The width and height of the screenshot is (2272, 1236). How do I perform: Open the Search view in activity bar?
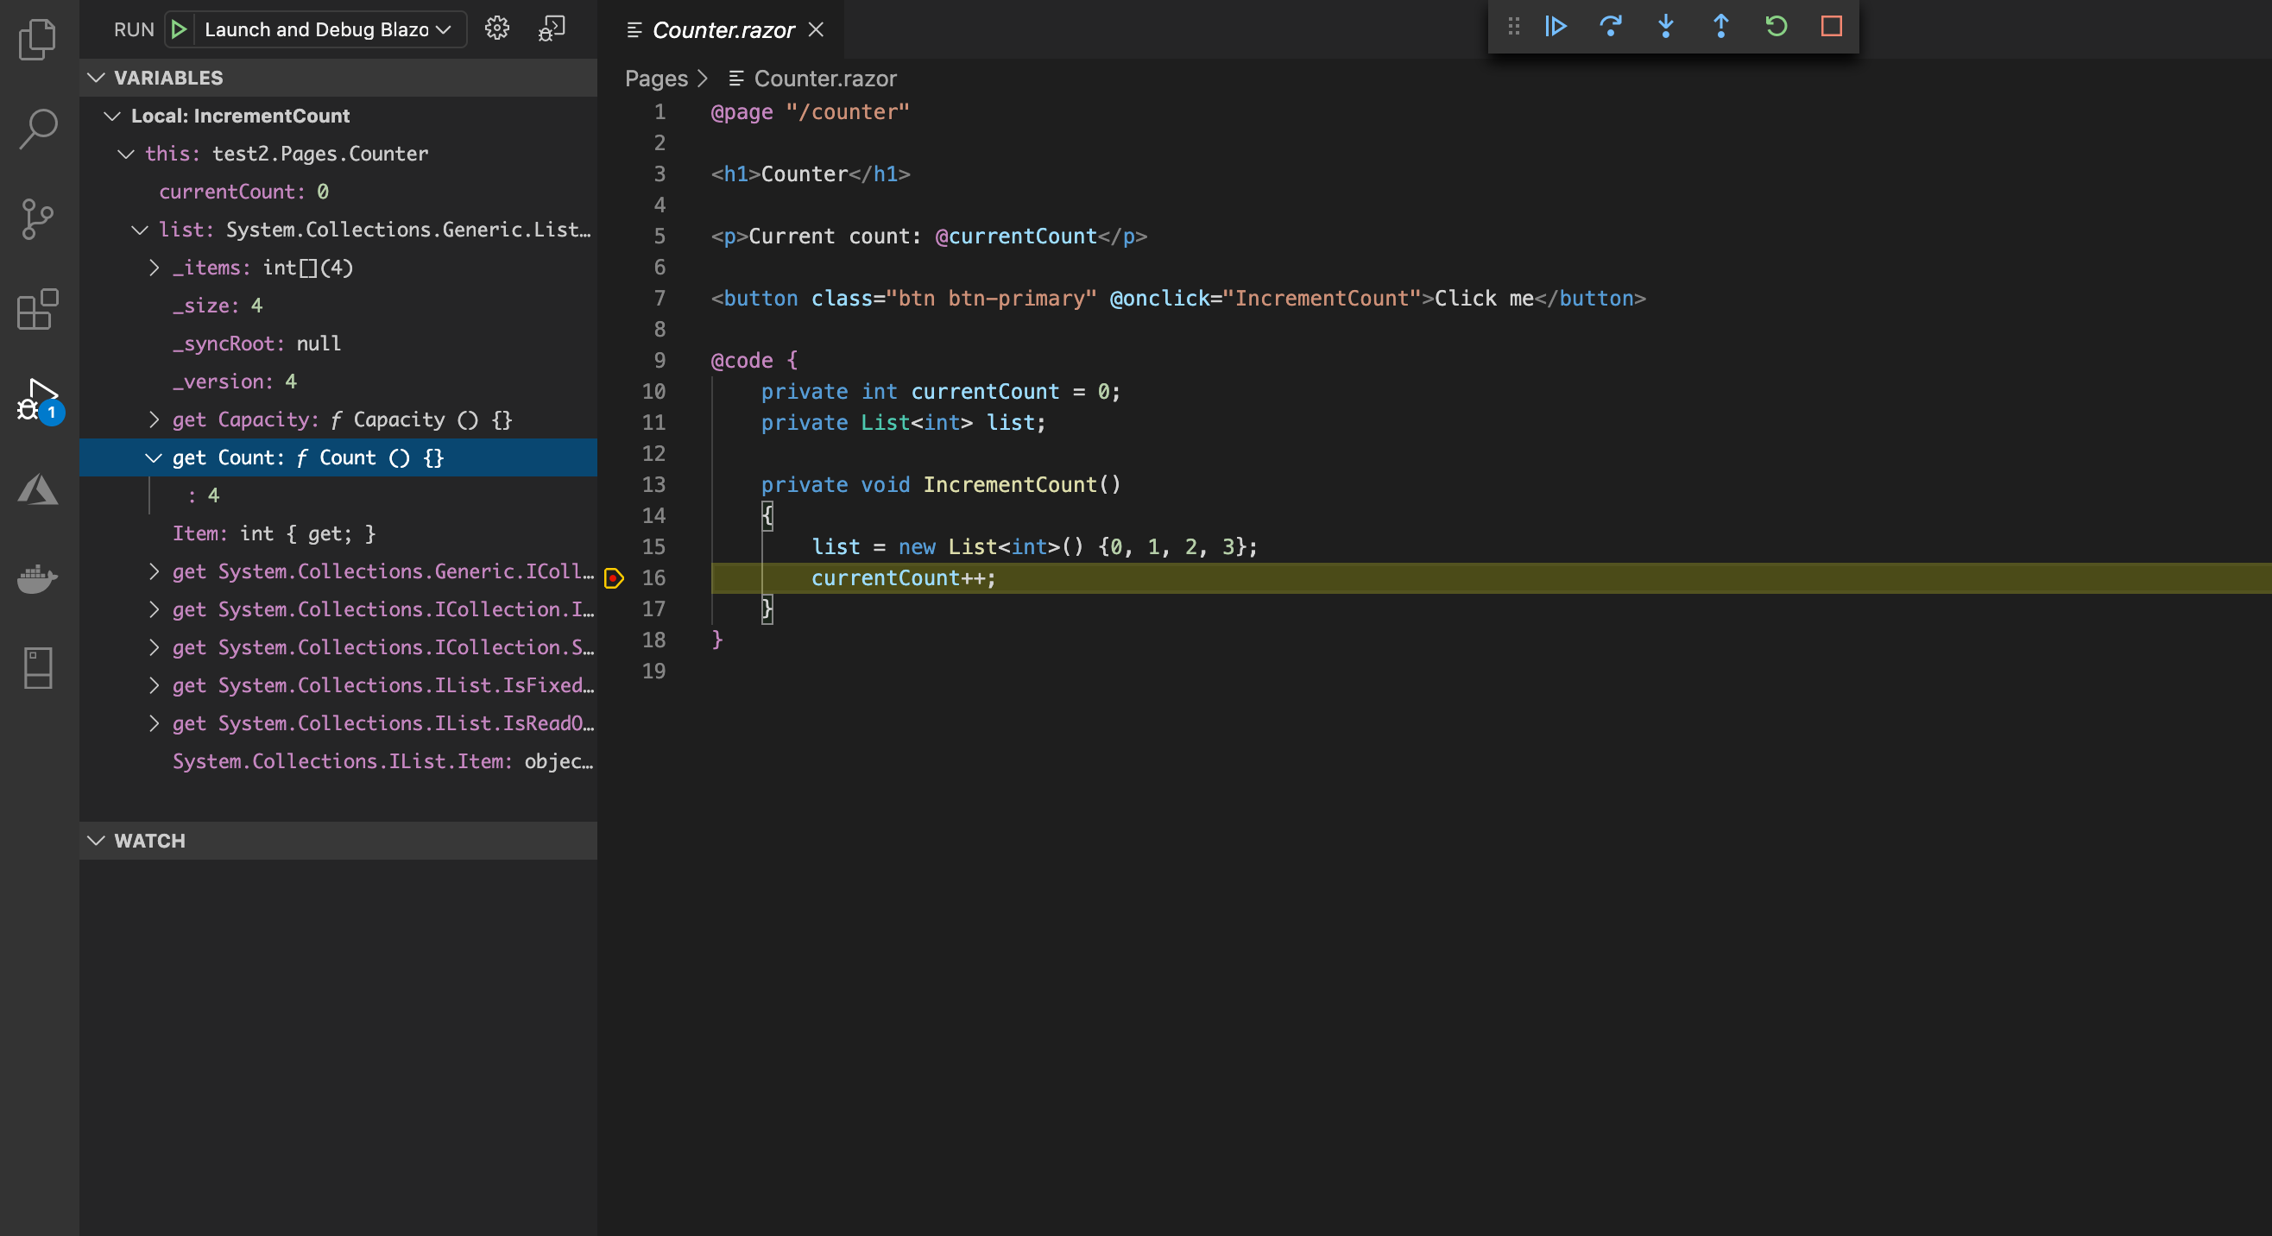tap(38, 129)
